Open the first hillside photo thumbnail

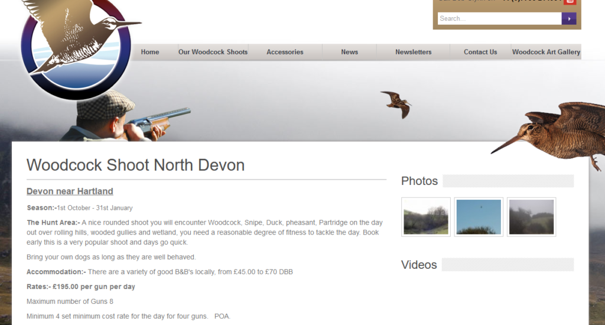tap(426, 217)
